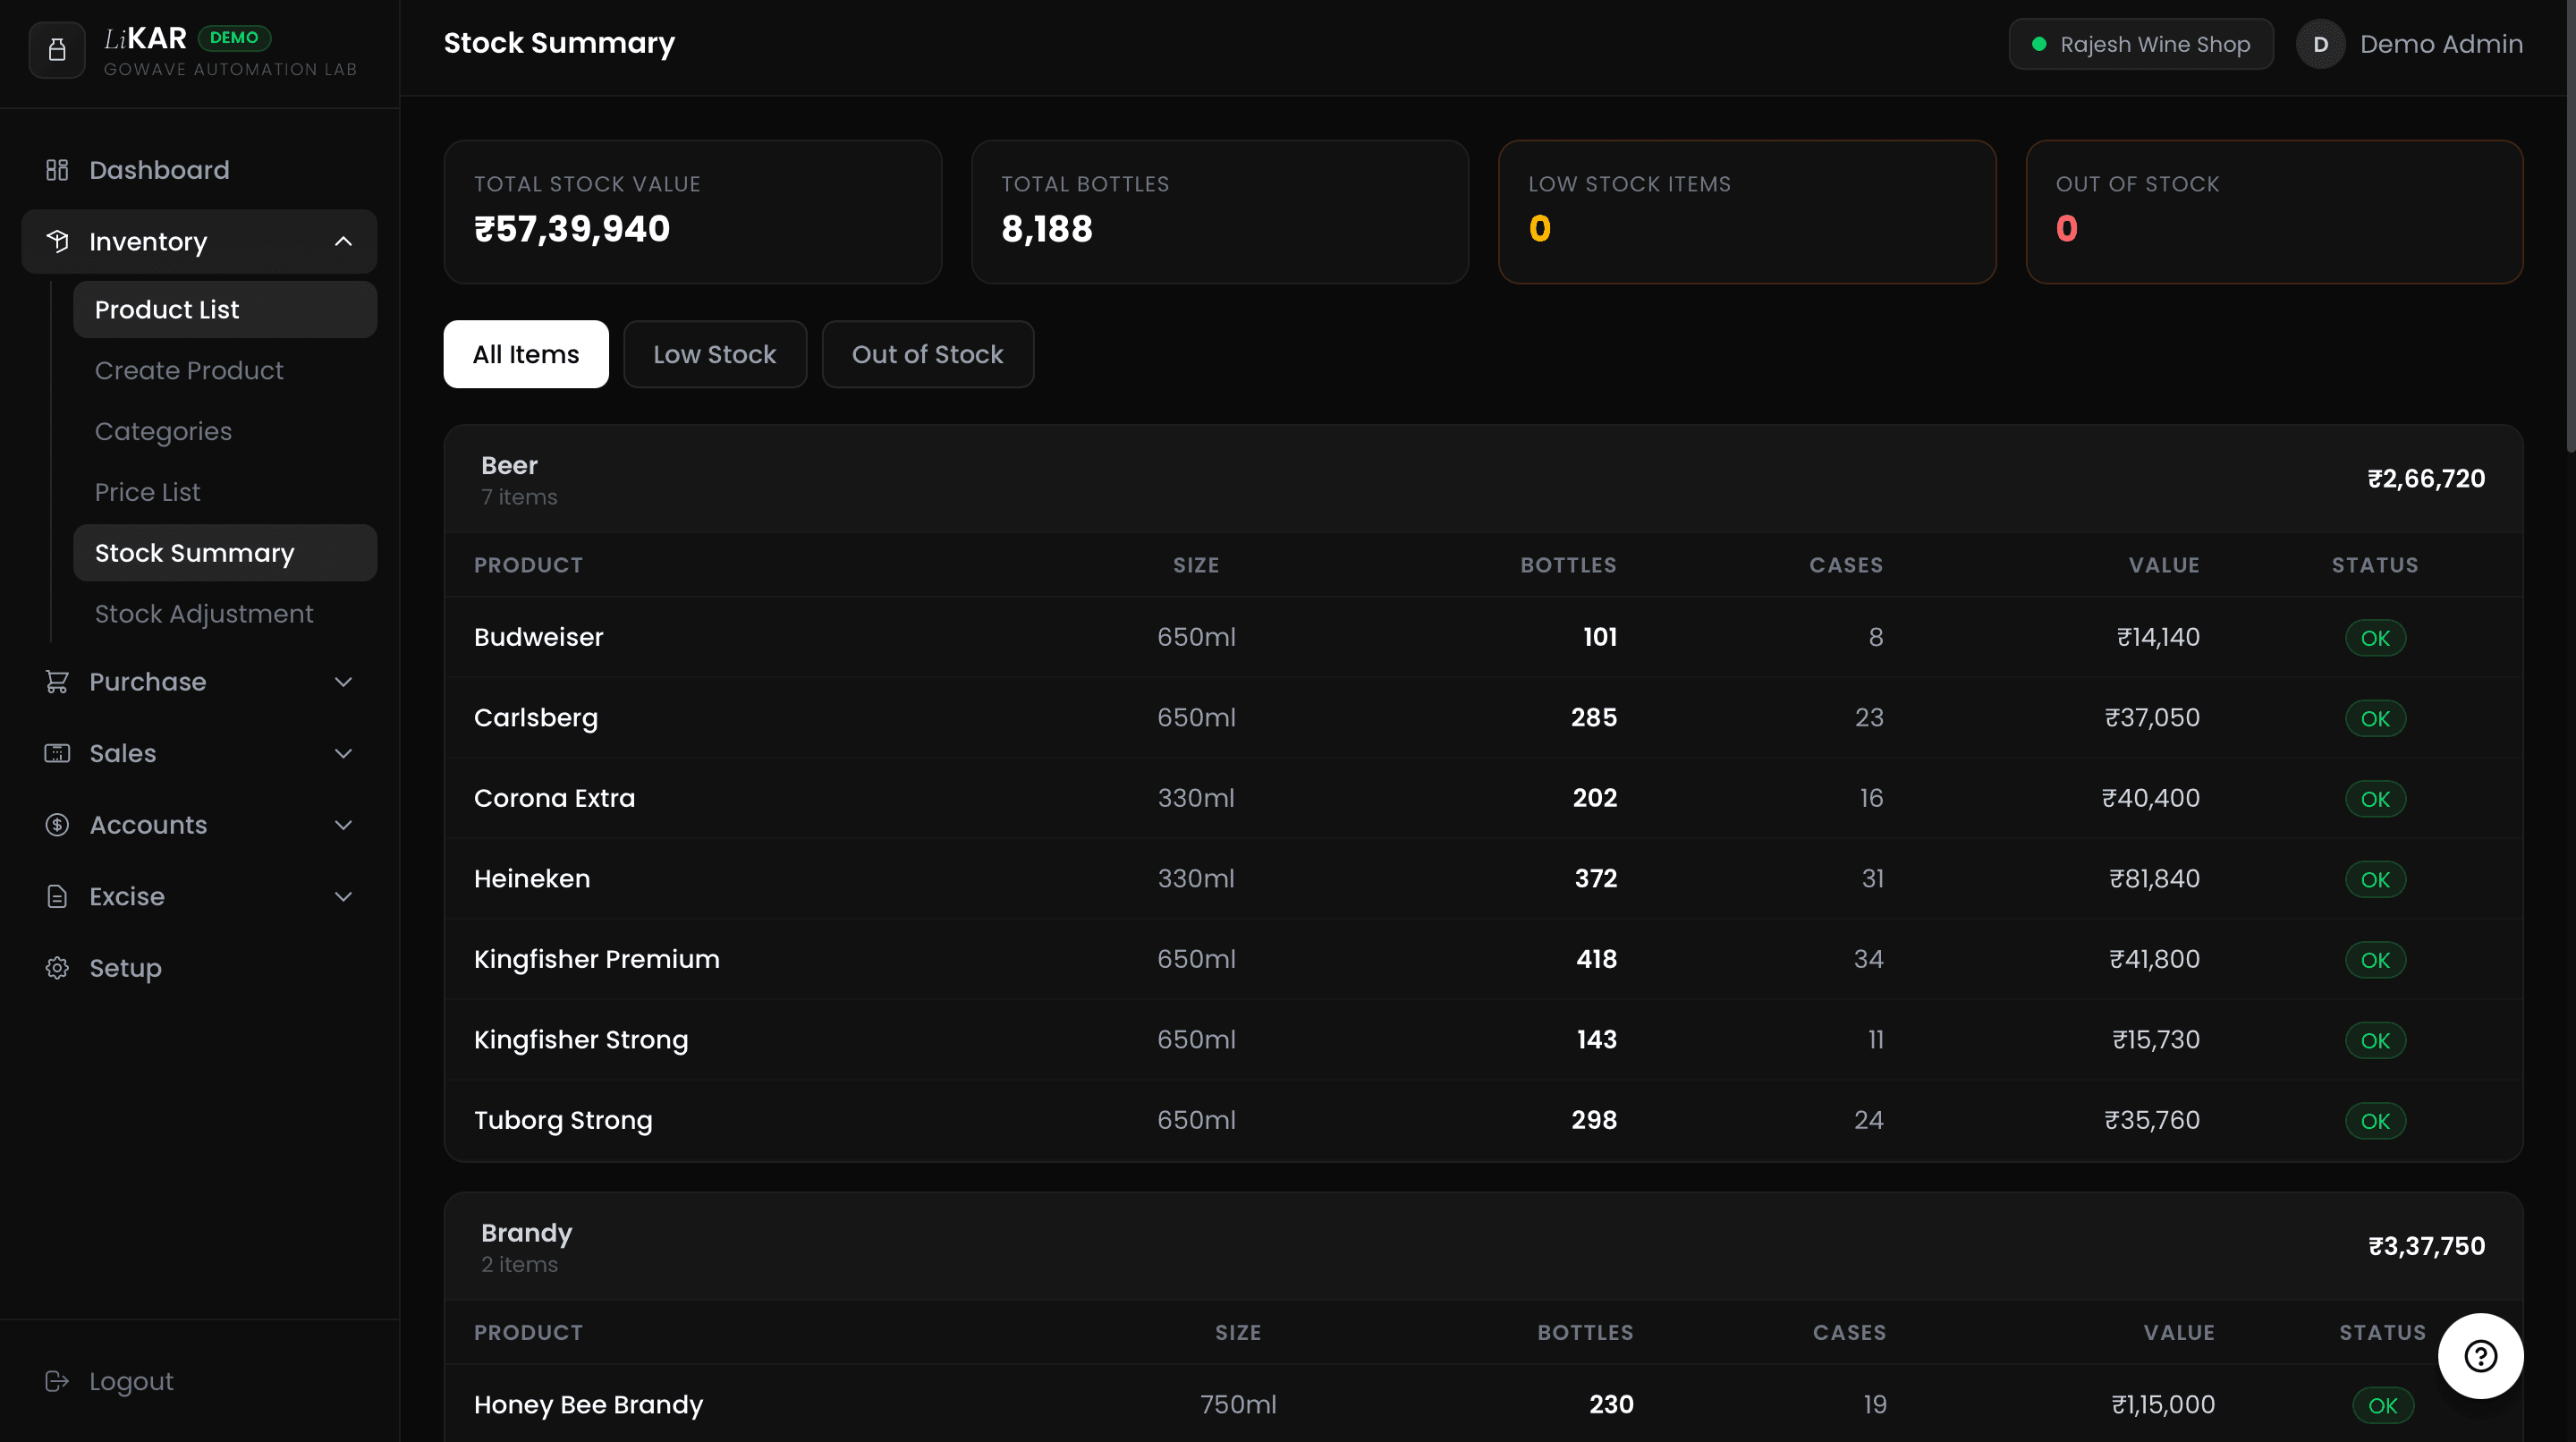2576x1442 pixels.
Task: Click the Carlsberg value ₹37,050
Action: click(x=2152, y=718)
